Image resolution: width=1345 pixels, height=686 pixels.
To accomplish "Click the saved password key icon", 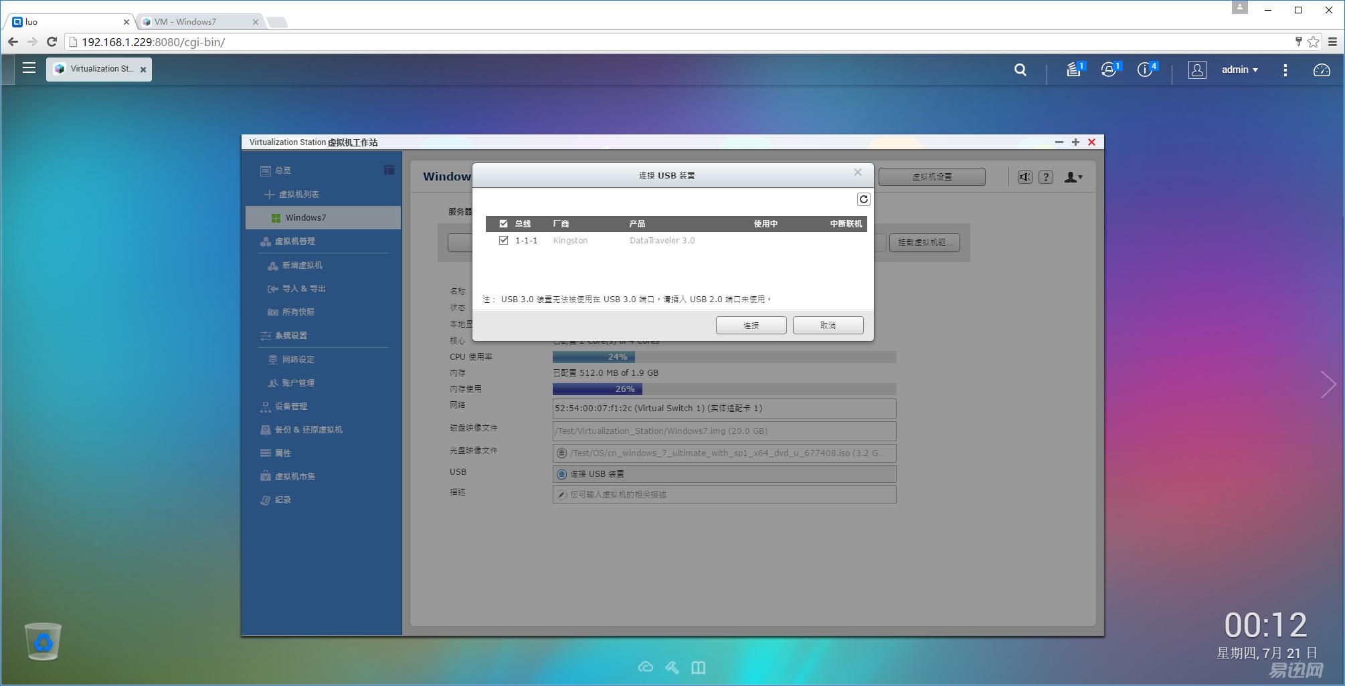I will click(x=1298, y=42).
